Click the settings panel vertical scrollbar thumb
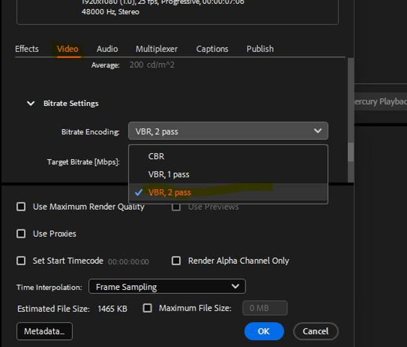This screenshot has height=347, width=407. coord(351,152)
